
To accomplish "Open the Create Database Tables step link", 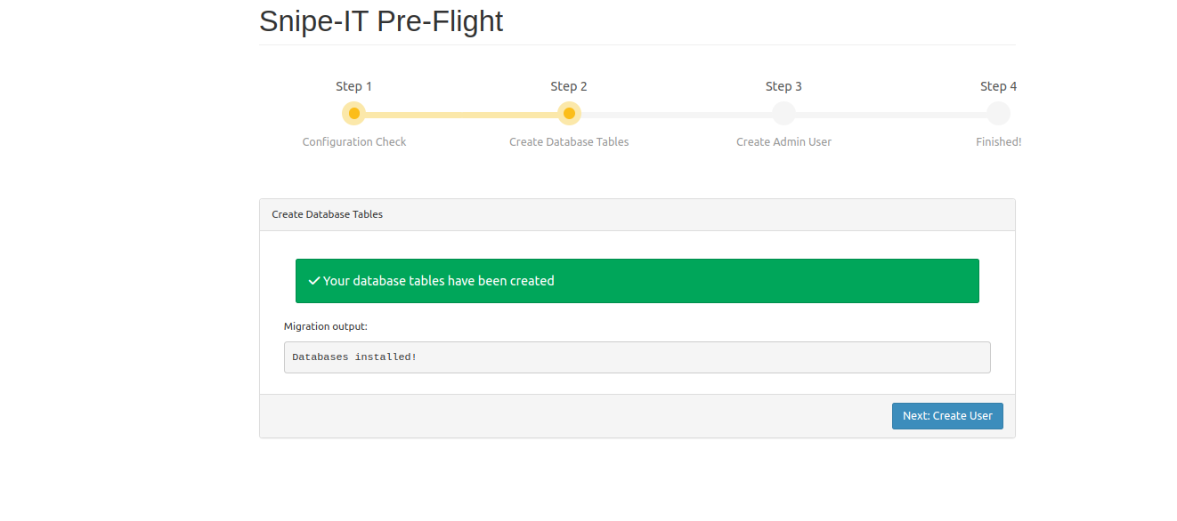I will tap(569, 142).
